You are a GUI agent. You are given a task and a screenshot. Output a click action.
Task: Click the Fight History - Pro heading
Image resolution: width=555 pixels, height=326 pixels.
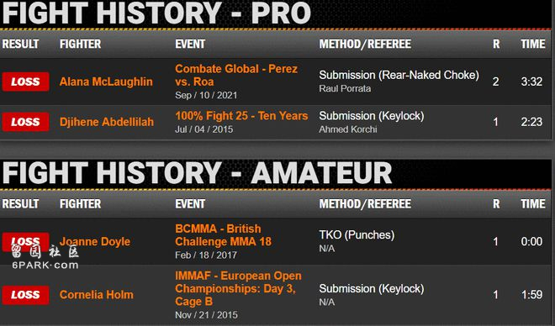tap(156, 13)
